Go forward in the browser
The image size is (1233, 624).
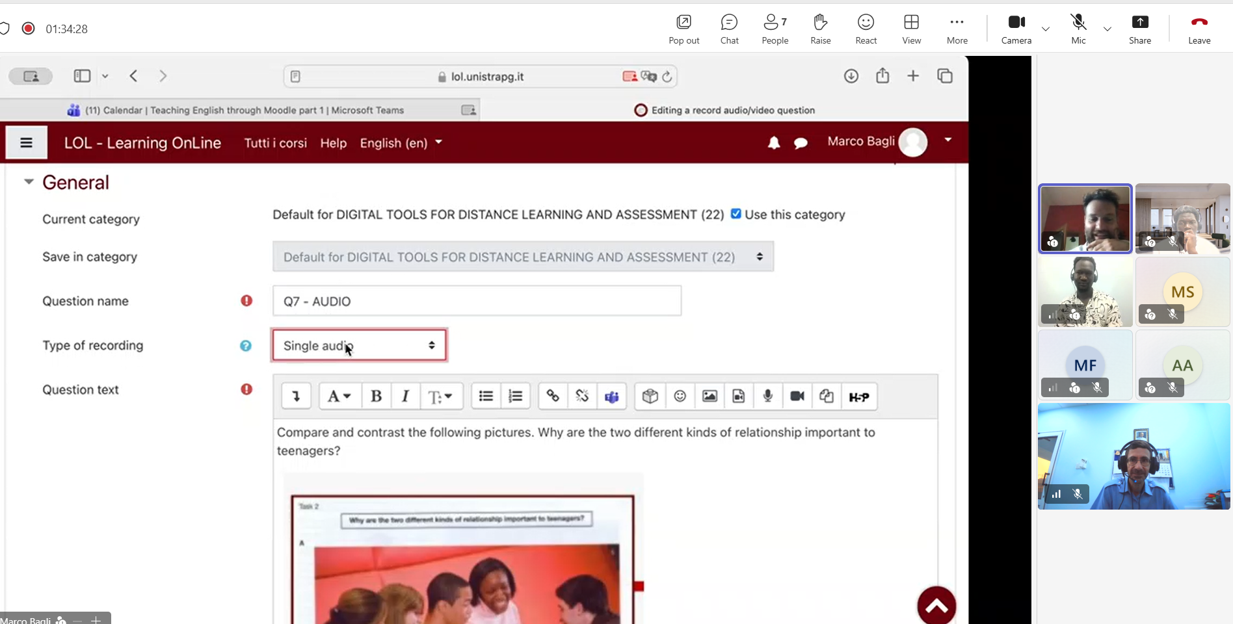click(x=163, y=76)
